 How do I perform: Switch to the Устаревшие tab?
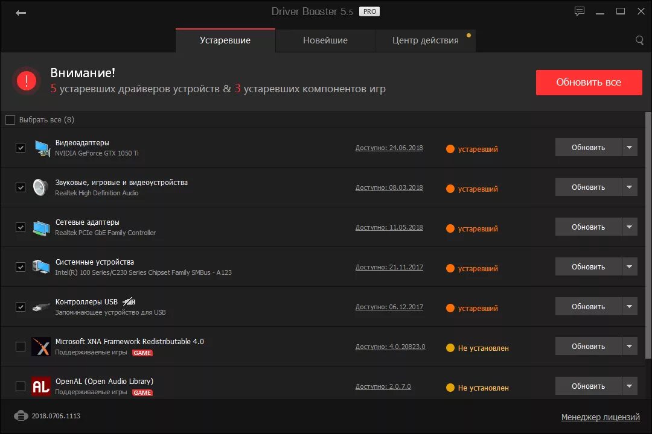(x=225, y=40)
